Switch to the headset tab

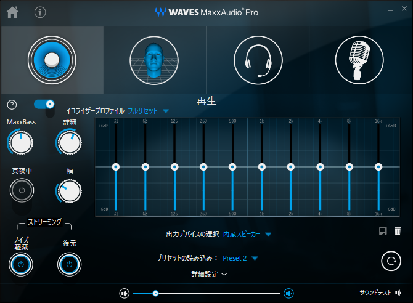[258, 60]
